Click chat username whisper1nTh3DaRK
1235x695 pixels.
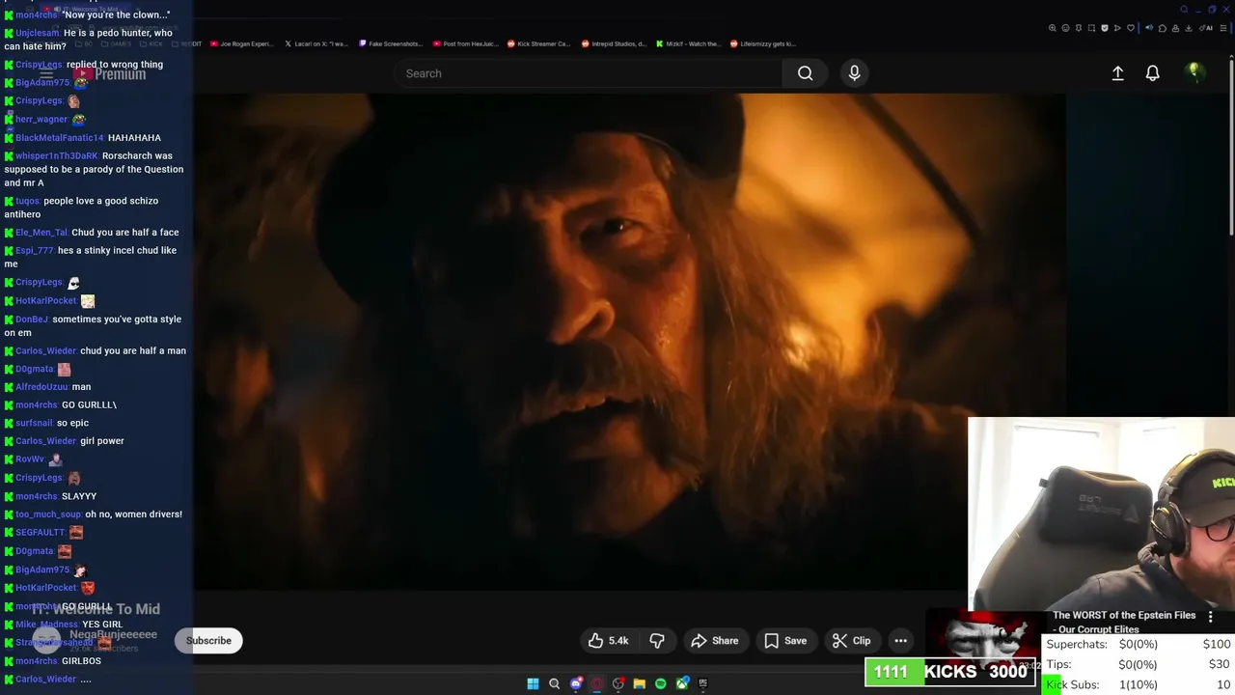[x=56, y=155]
